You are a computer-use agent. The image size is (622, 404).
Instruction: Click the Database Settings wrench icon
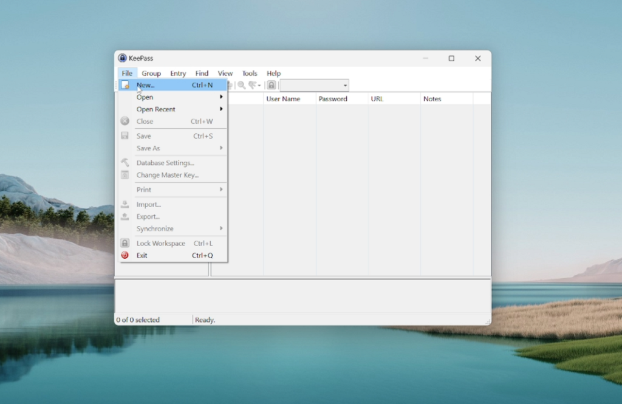(125, 163)
